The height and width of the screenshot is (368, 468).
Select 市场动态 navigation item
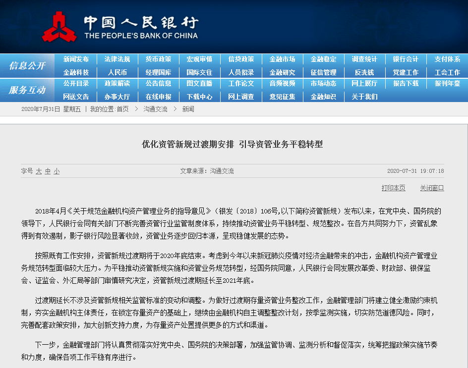click(324, 84)
